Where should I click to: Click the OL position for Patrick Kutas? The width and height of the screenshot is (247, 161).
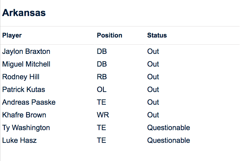pyautogui.click(x=102, y=90)
